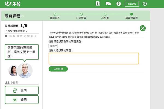Click the site logo in the header
The width and height of the screenshot is (164, 109).
click(x=13, y=4)
